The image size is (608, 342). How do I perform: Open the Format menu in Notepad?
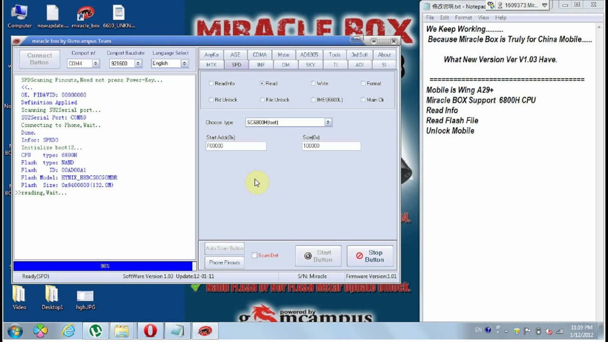tap(463, 18)
